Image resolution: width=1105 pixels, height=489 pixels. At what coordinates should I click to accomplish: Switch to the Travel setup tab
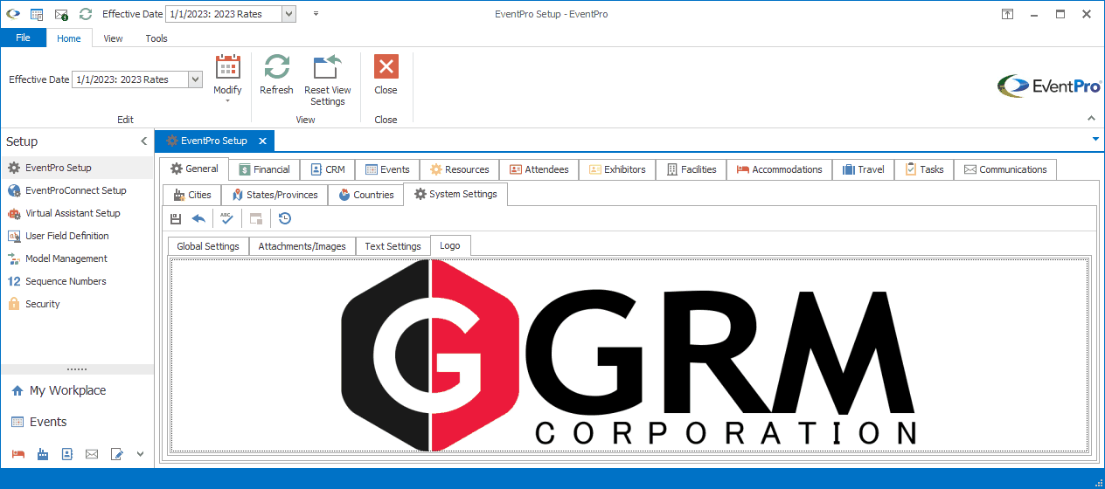(864, 169)
